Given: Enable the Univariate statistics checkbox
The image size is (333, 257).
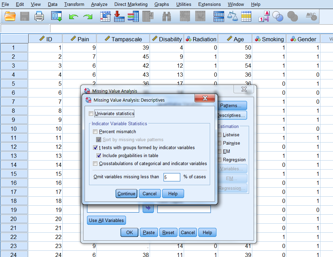Looking at the screenshot, I should pos(91,113).
